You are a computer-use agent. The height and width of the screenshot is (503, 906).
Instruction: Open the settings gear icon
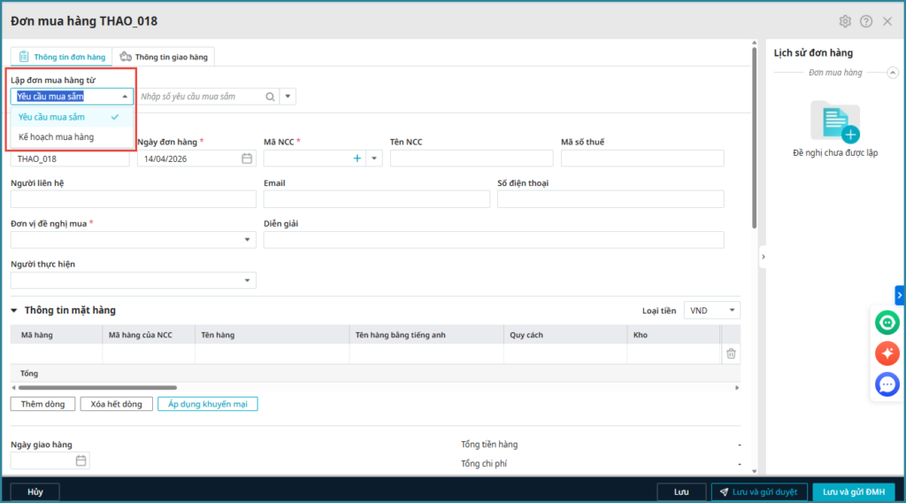845,21
